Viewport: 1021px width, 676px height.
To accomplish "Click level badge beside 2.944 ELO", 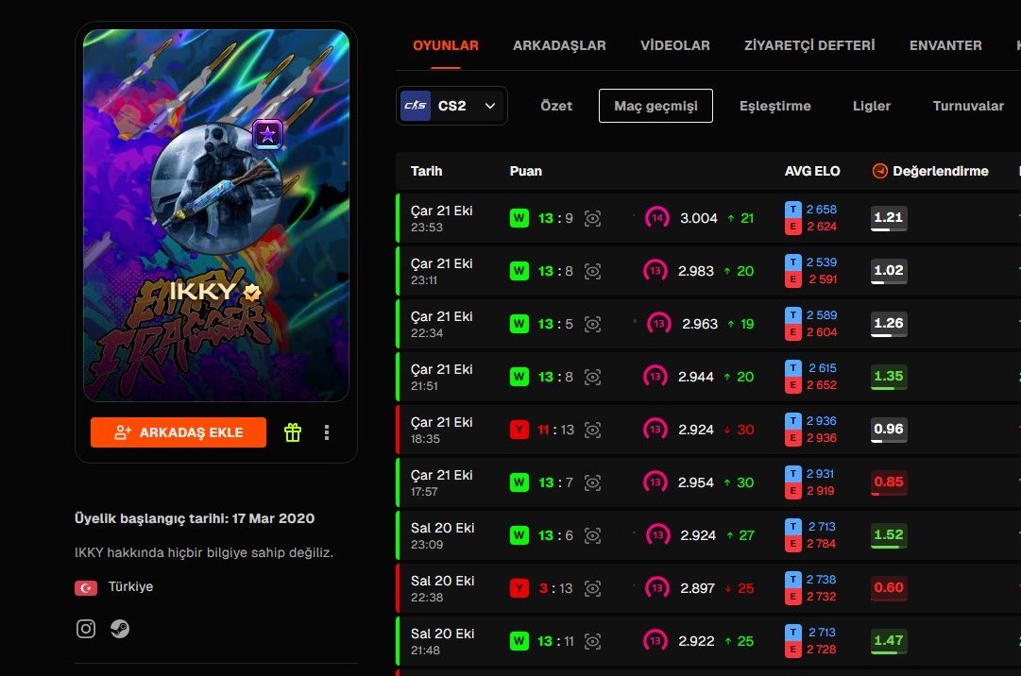I will point(655,376).
